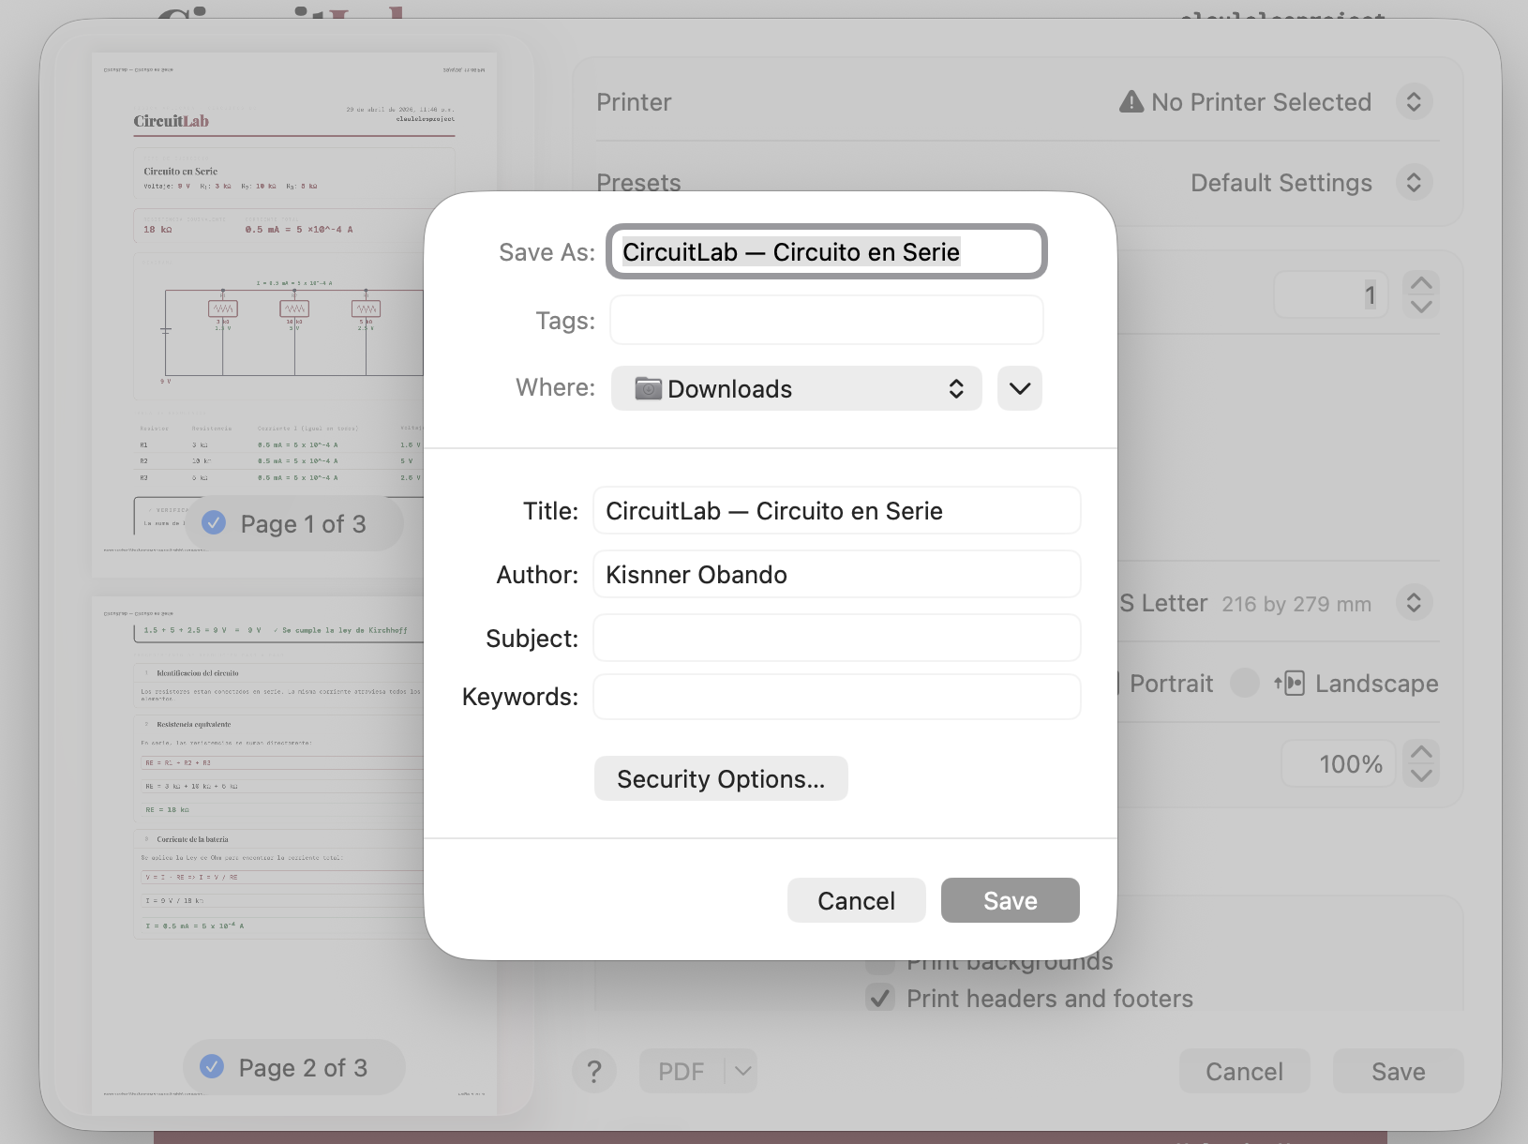This screenshot has height=1144, width=1528.
Task: Toggle Page 1 of 3 selection checkmark
Action: tap(214, 523)
